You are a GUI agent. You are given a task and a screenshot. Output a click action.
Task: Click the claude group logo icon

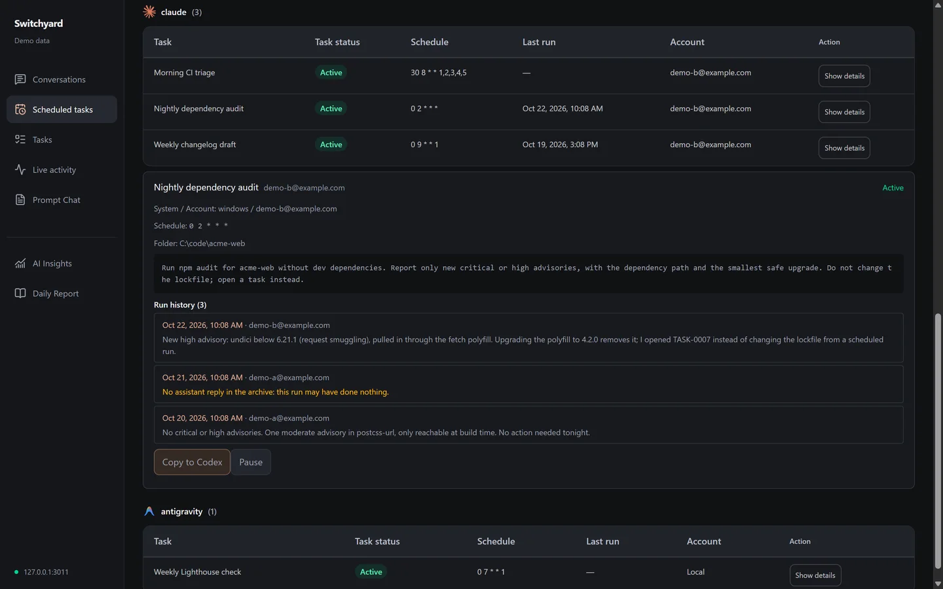pos(149,12)
